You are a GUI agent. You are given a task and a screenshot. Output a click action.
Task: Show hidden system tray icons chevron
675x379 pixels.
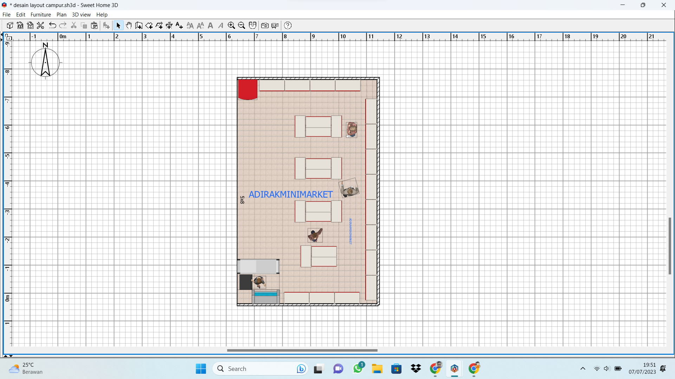[583, 368]
